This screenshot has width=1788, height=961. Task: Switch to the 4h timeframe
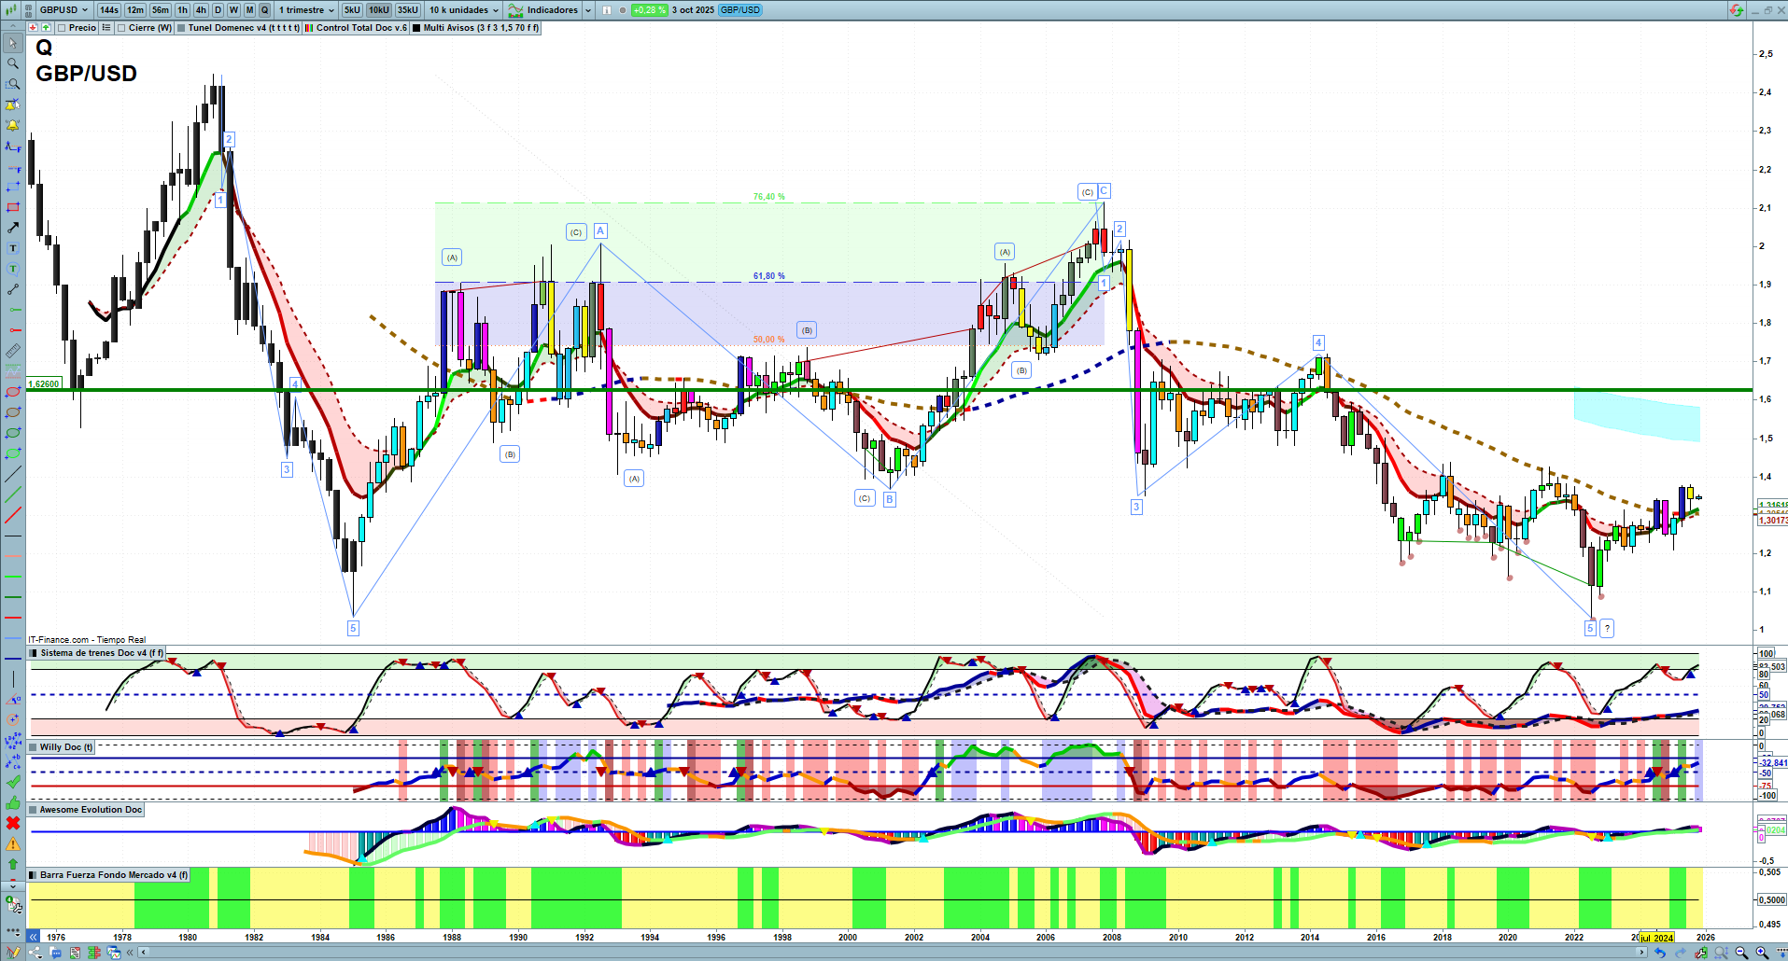click(x=201, y=10)
